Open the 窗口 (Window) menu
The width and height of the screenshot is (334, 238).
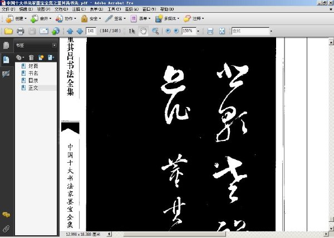(x=149, y=9)
